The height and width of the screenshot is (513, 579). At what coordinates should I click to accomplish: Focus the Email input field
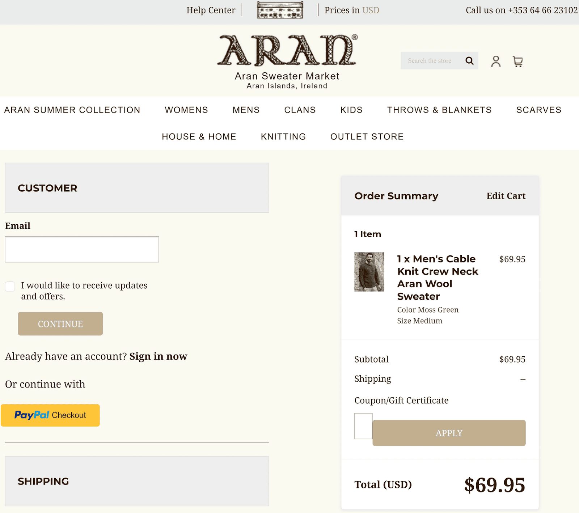pyautogui.click(x=82, y=249)
